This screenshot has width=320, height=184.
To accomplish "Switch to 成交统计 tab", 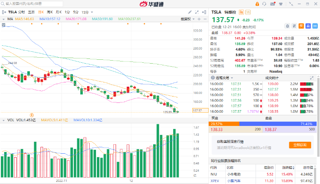I will coord(272,78).
